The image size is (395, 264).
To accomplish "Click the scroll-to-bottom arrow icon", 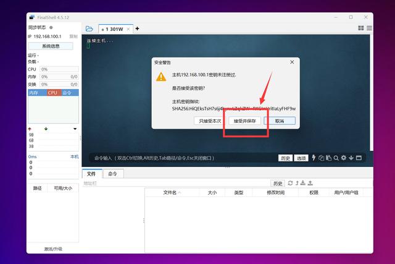I will [x=351, y=158].
